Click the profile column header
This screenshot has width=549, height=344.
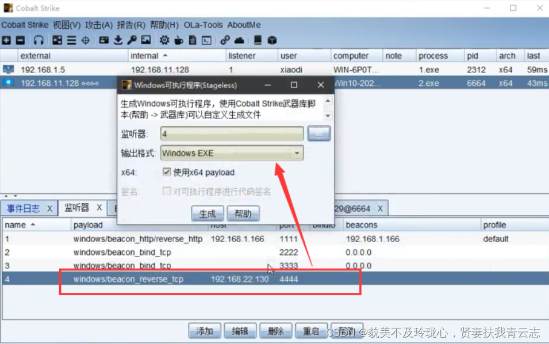pyautogui.click(x=515, y=225)
